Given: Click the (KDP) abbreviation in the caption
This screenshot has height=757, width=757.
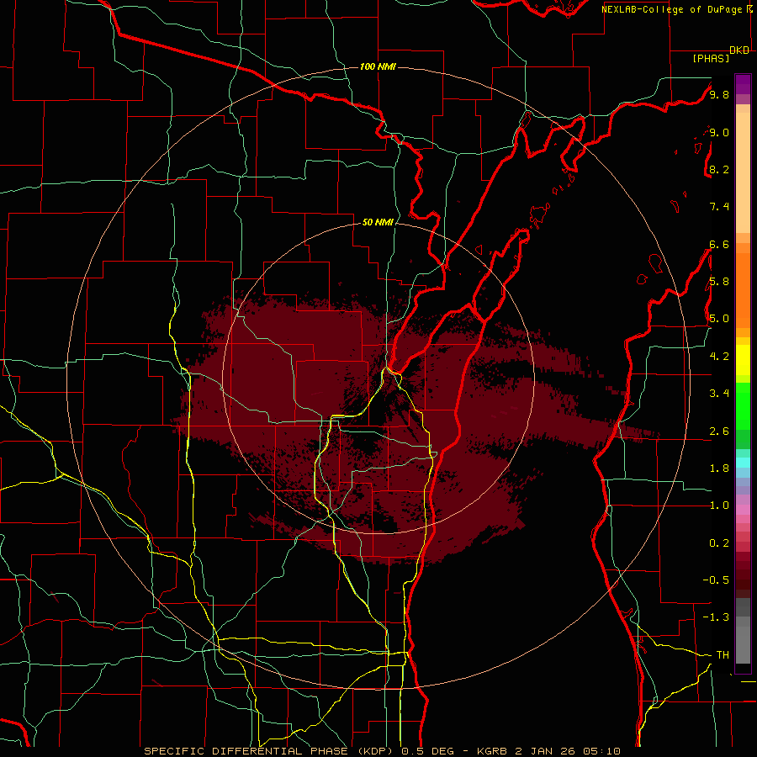Looking at the screenshot, I should [x=376, y=751].
